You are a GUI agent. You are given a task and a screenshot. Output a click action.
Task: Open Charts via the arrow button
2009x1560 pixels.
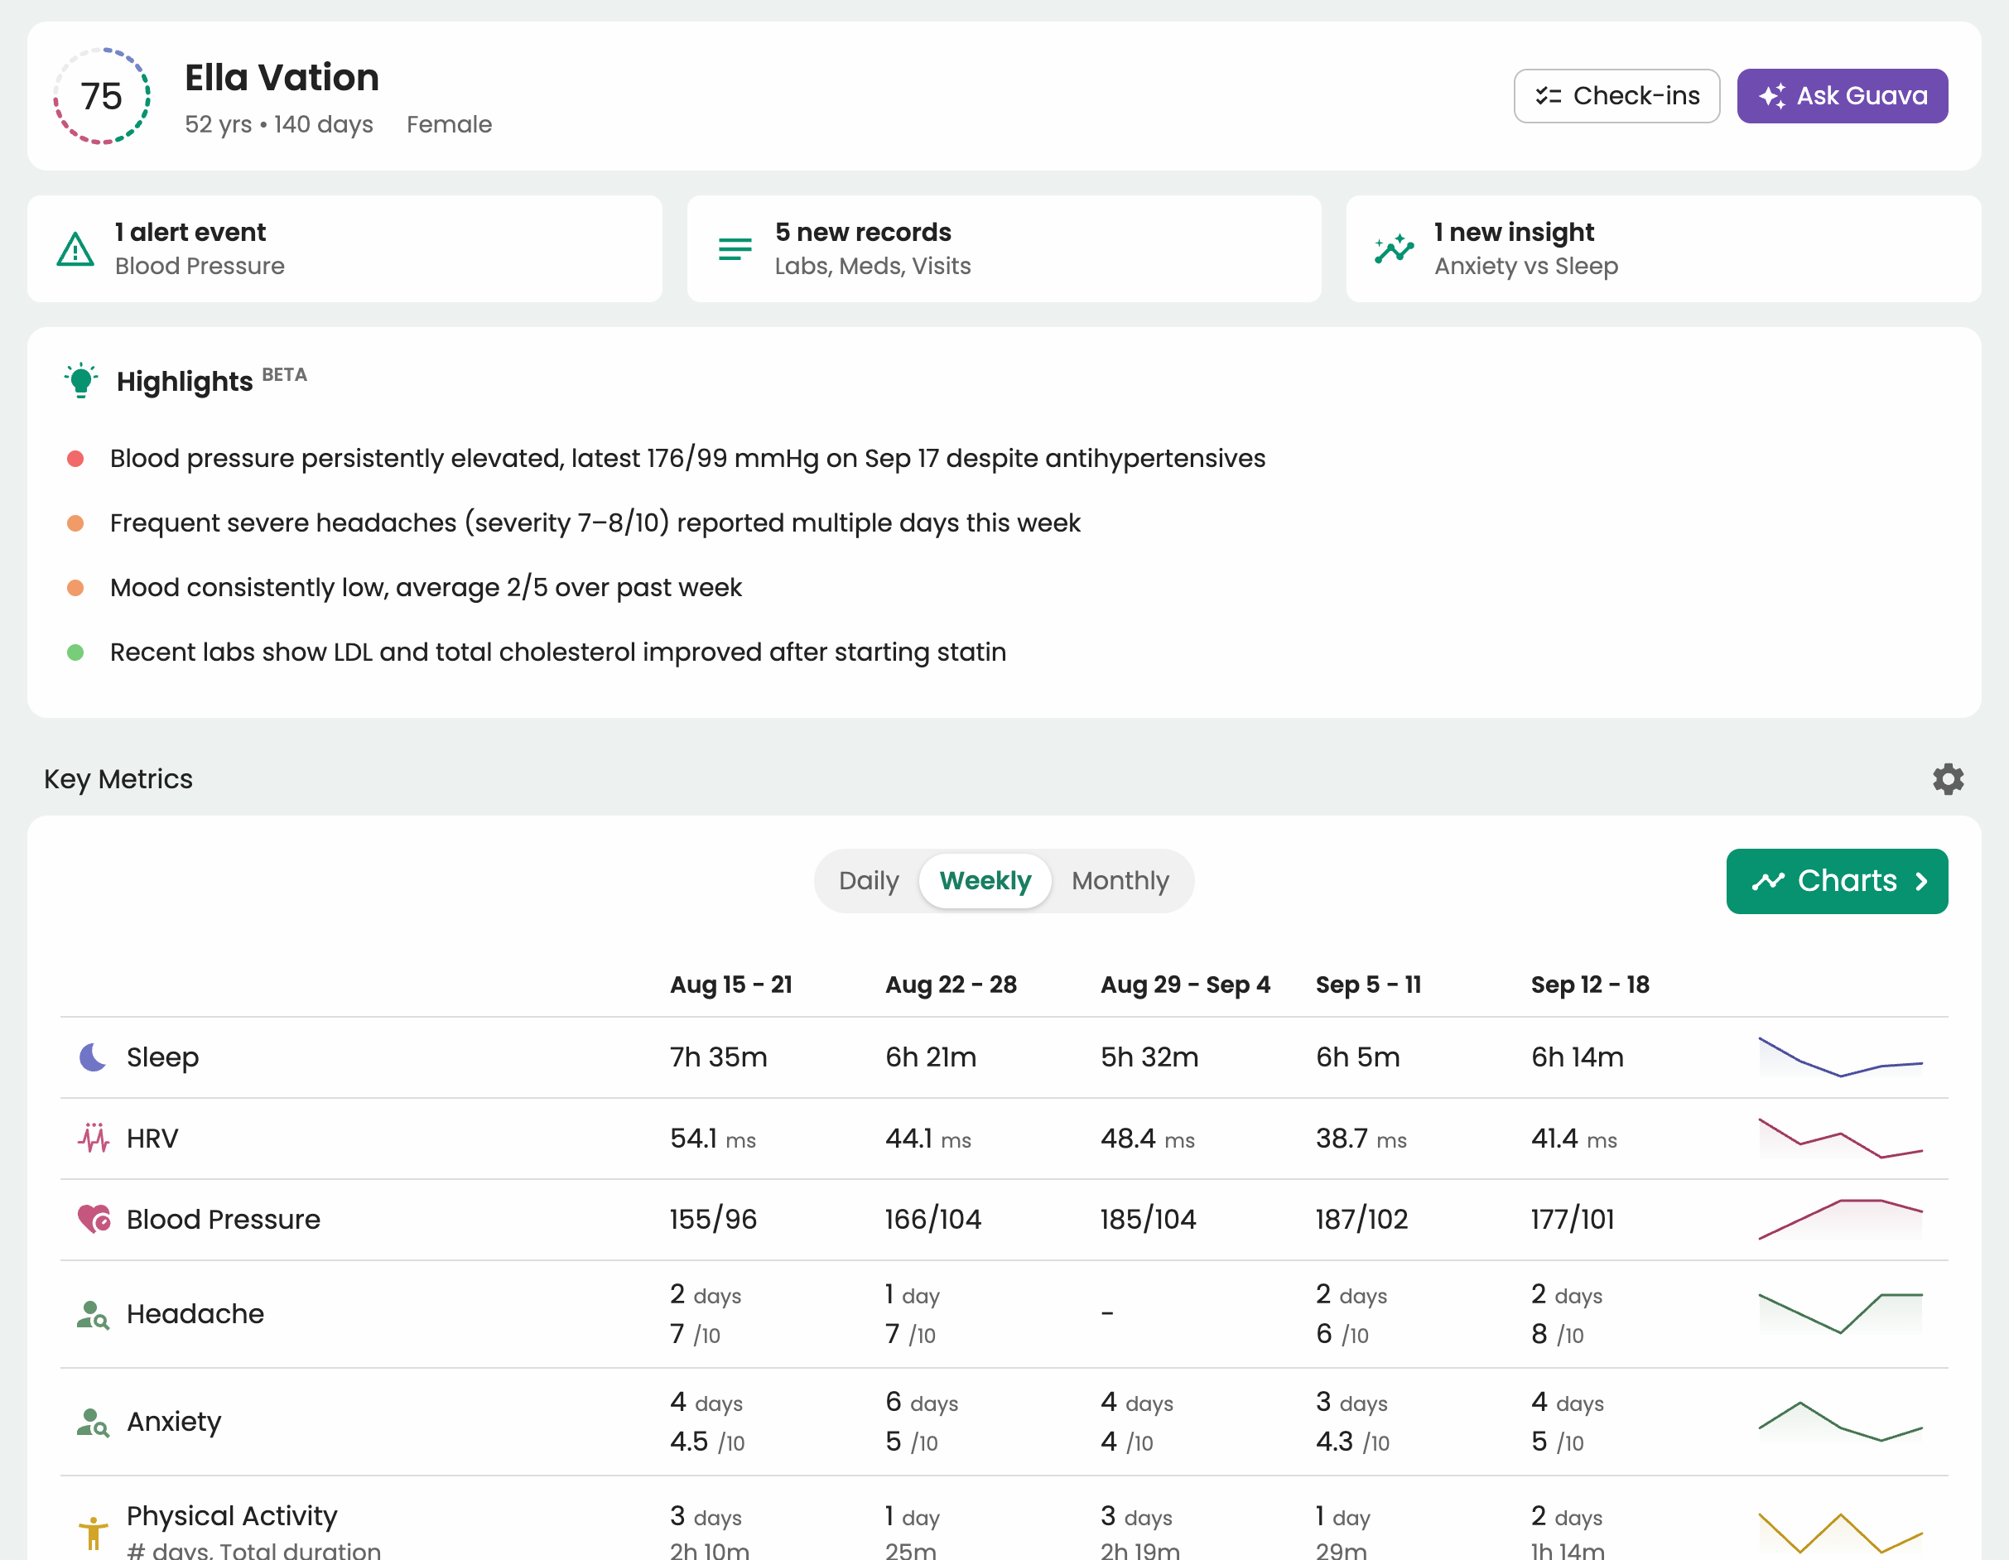coord(1836,880)
